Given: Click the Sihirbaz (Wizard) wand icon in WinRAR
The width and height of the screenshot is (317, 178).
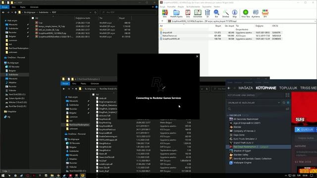Looking at the screenshot, I should pos(226,13).
